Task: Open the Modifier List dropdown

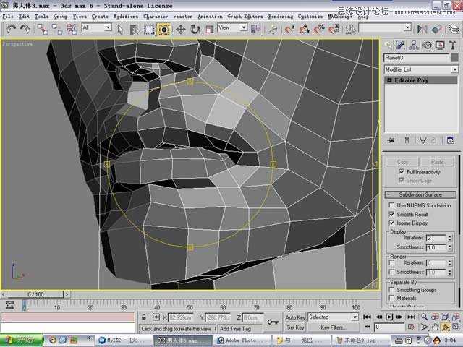Action: pos(421,69)
